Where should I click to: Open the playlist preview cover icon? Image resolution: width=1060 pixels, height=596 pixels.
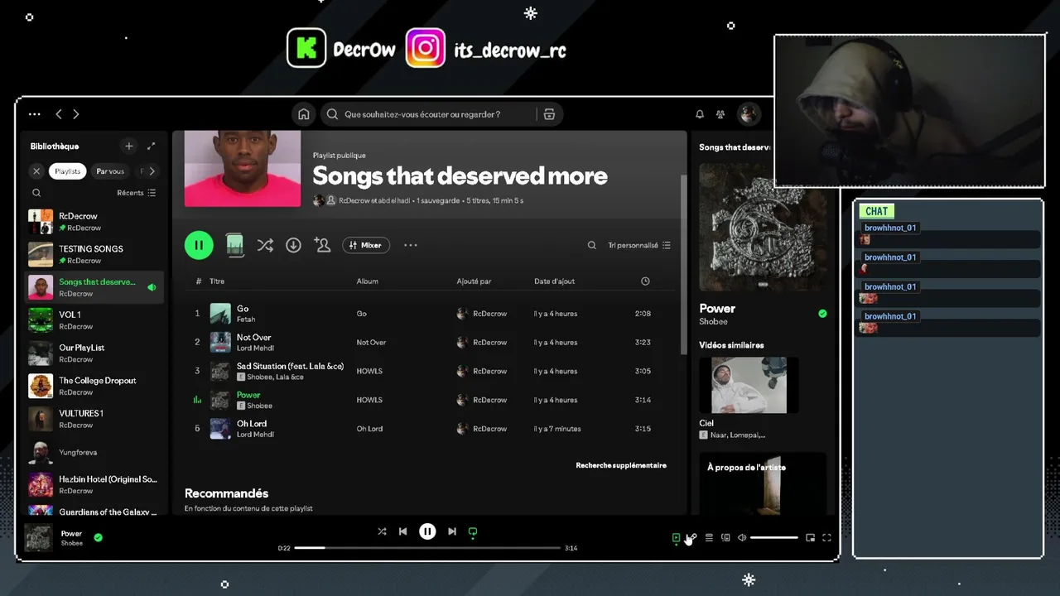click(235, 245)
